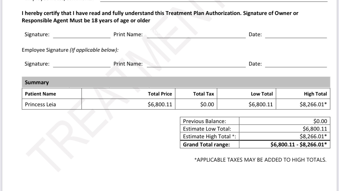The height and width of the screenshot is (191, 339).
Task: Click the Estimate High Total label
Action: coord(208,136)
